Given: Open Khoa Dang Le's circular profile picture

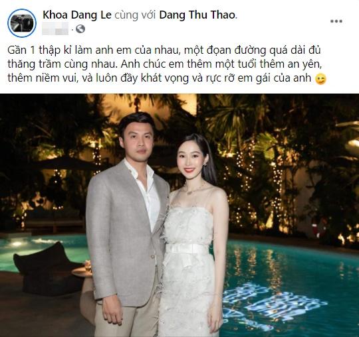Looking at the screenshot, I should coord(22,23).
